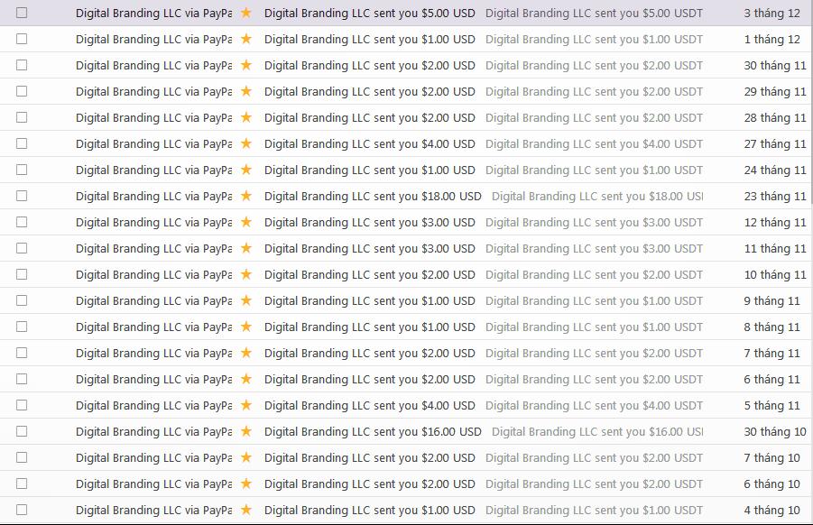Screen dimensions: 813x525
Task: Toggle the star on the 12 tháng 11 email
Action: 246,222
